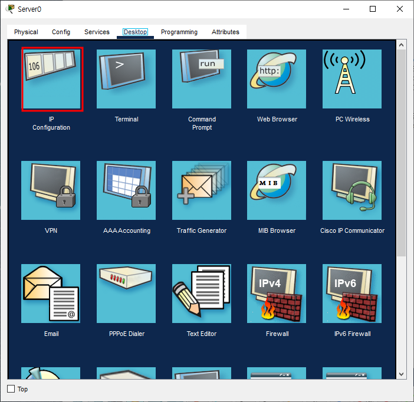
Task: Open the IPv4 Firewall icon
Action: point(277,294)
